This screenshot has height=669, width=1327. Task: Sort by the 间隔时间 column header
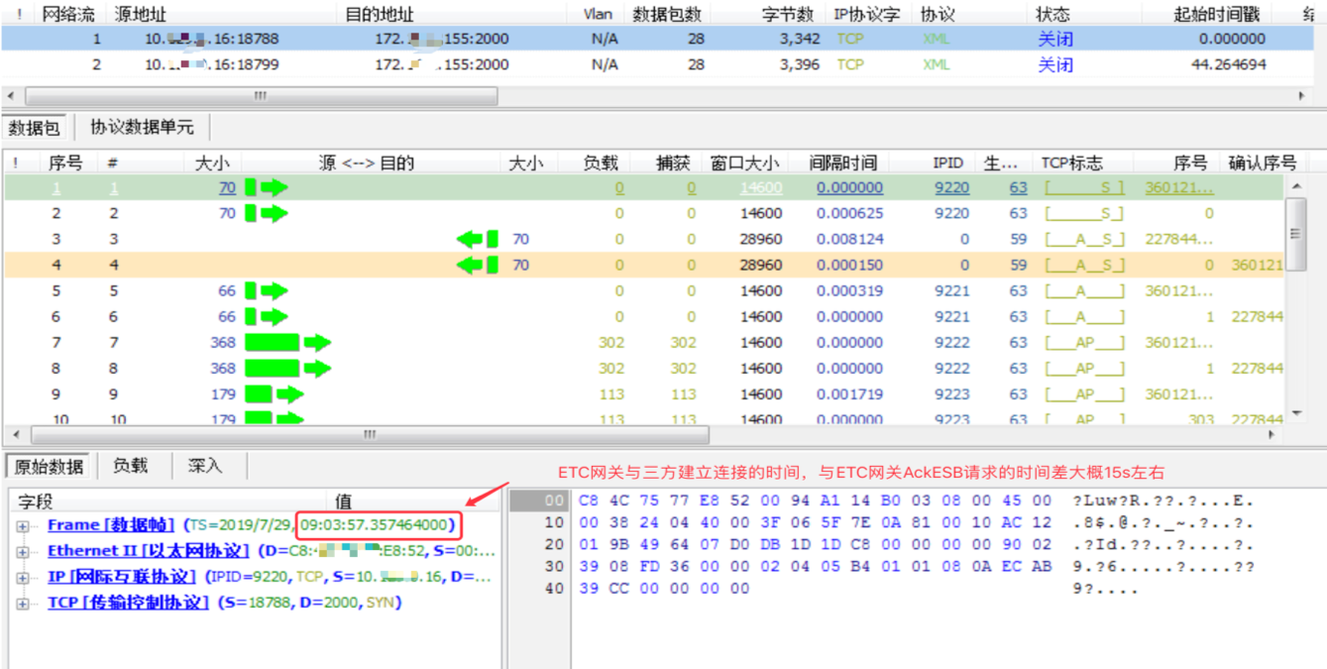tap(842, 163)
